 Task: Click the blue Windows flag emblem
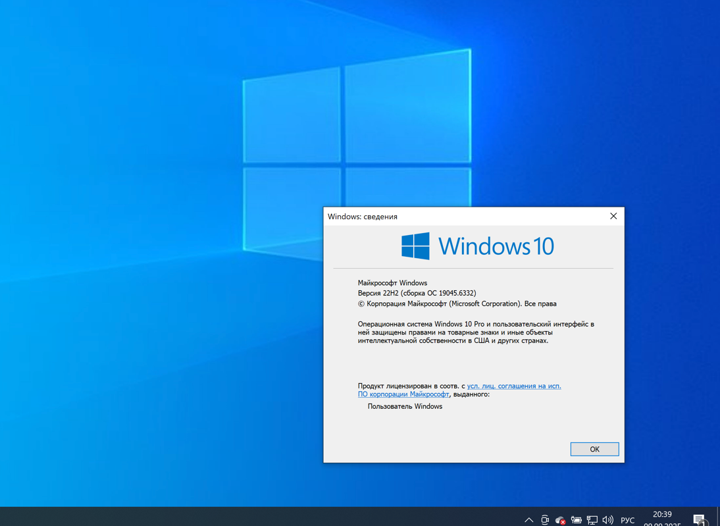416,245
